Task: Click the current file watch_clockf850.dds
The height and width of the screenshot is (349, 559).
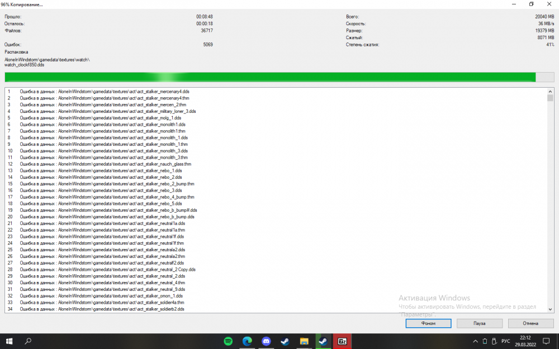Action: [24, 65]
